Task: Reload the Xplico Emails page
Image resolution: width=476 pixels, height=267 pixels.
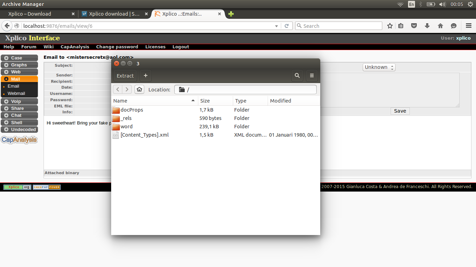Action: coord(286,26)
